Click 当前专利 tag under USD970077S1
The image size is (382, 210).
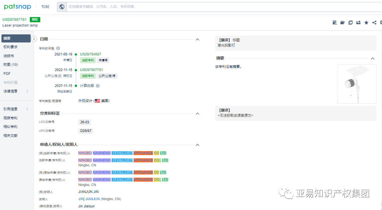click(88, 76)
